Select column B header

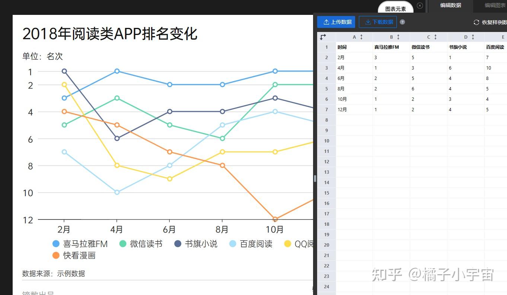[391, 37]
